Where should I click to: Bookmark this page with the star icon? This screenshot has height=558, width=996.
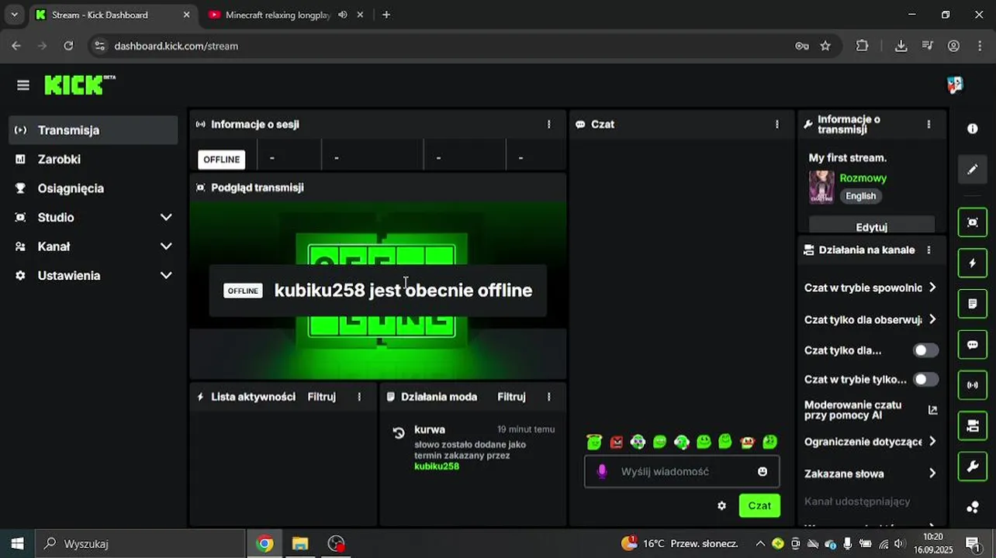pos(825,46)
